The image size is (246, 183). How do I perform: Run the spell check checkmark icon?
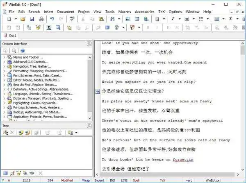click(72, 19)
